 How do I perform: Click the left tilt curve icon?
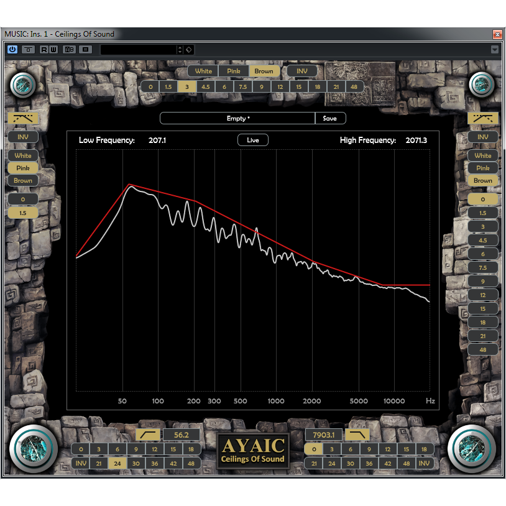(23, 118)
